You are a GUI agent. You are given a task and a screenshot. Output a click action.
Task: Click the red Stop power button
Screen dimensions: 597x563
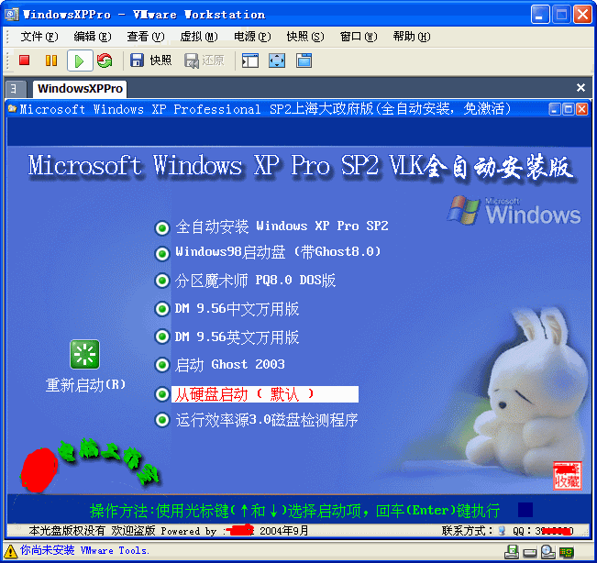pos(25,61)
